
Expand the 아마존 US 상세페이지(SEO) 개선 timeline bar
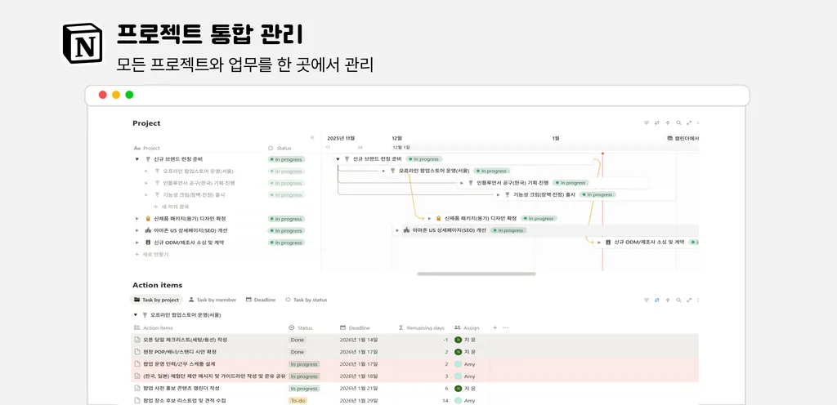tap(397, 230)
